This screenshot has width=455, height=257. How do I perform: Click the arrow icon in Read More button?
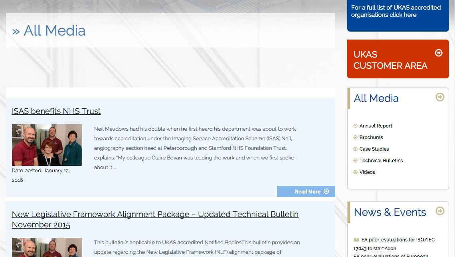coord(326,191)
